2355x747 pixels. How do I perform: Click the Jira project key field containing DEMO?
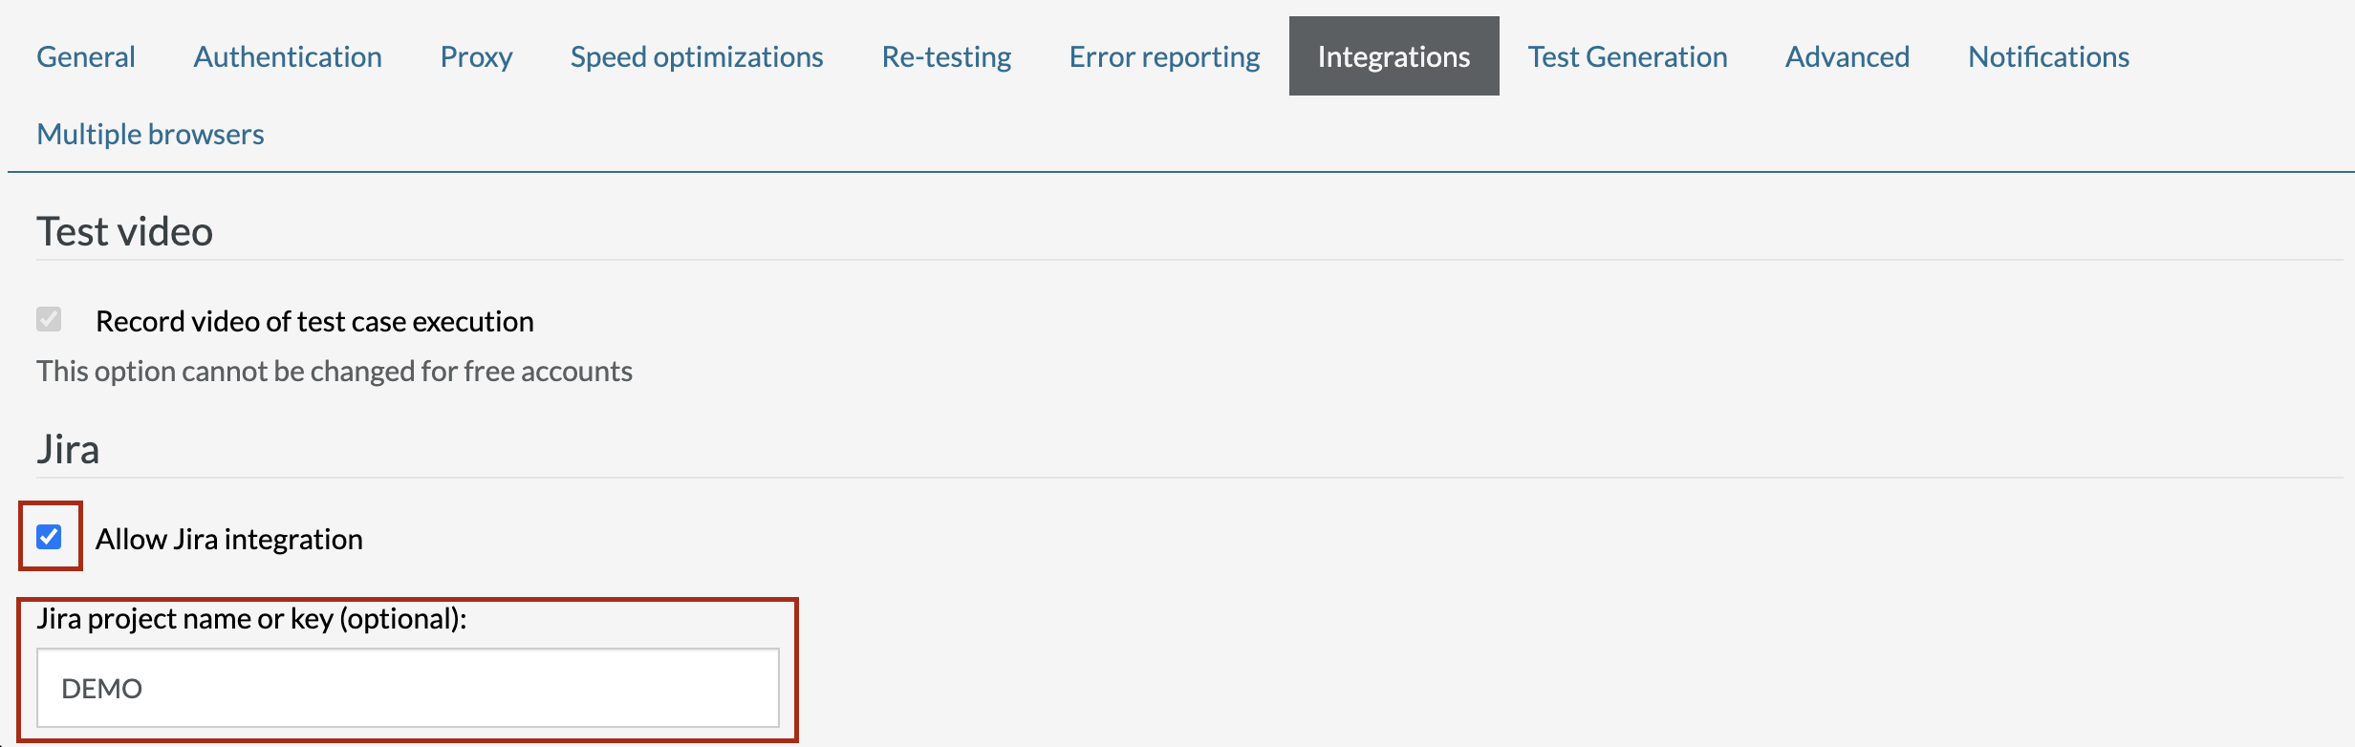[x=408, y=688]
